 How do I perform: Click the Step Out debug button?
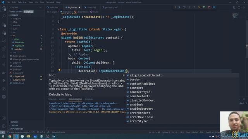coord(194,7)
